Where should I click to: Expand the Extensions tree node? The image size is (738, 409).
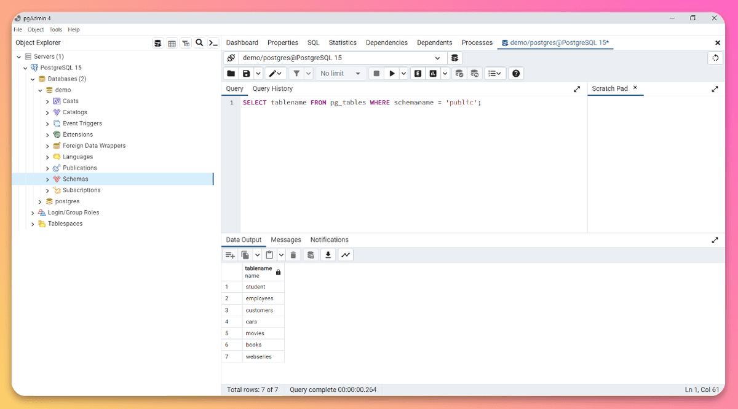pyautogui.click(x=47, y=134)
